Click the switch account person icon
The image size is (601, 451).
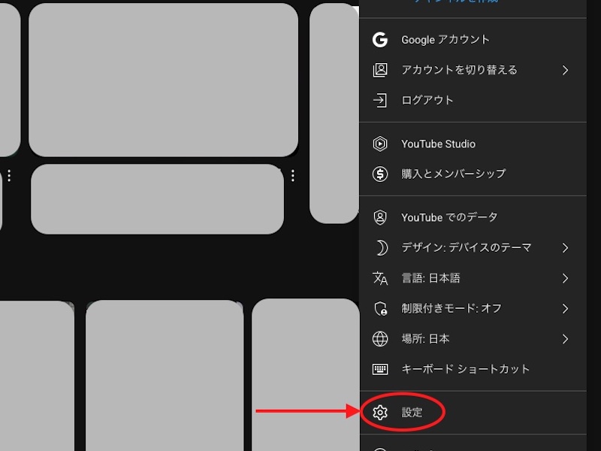click(x=380, y=70)
